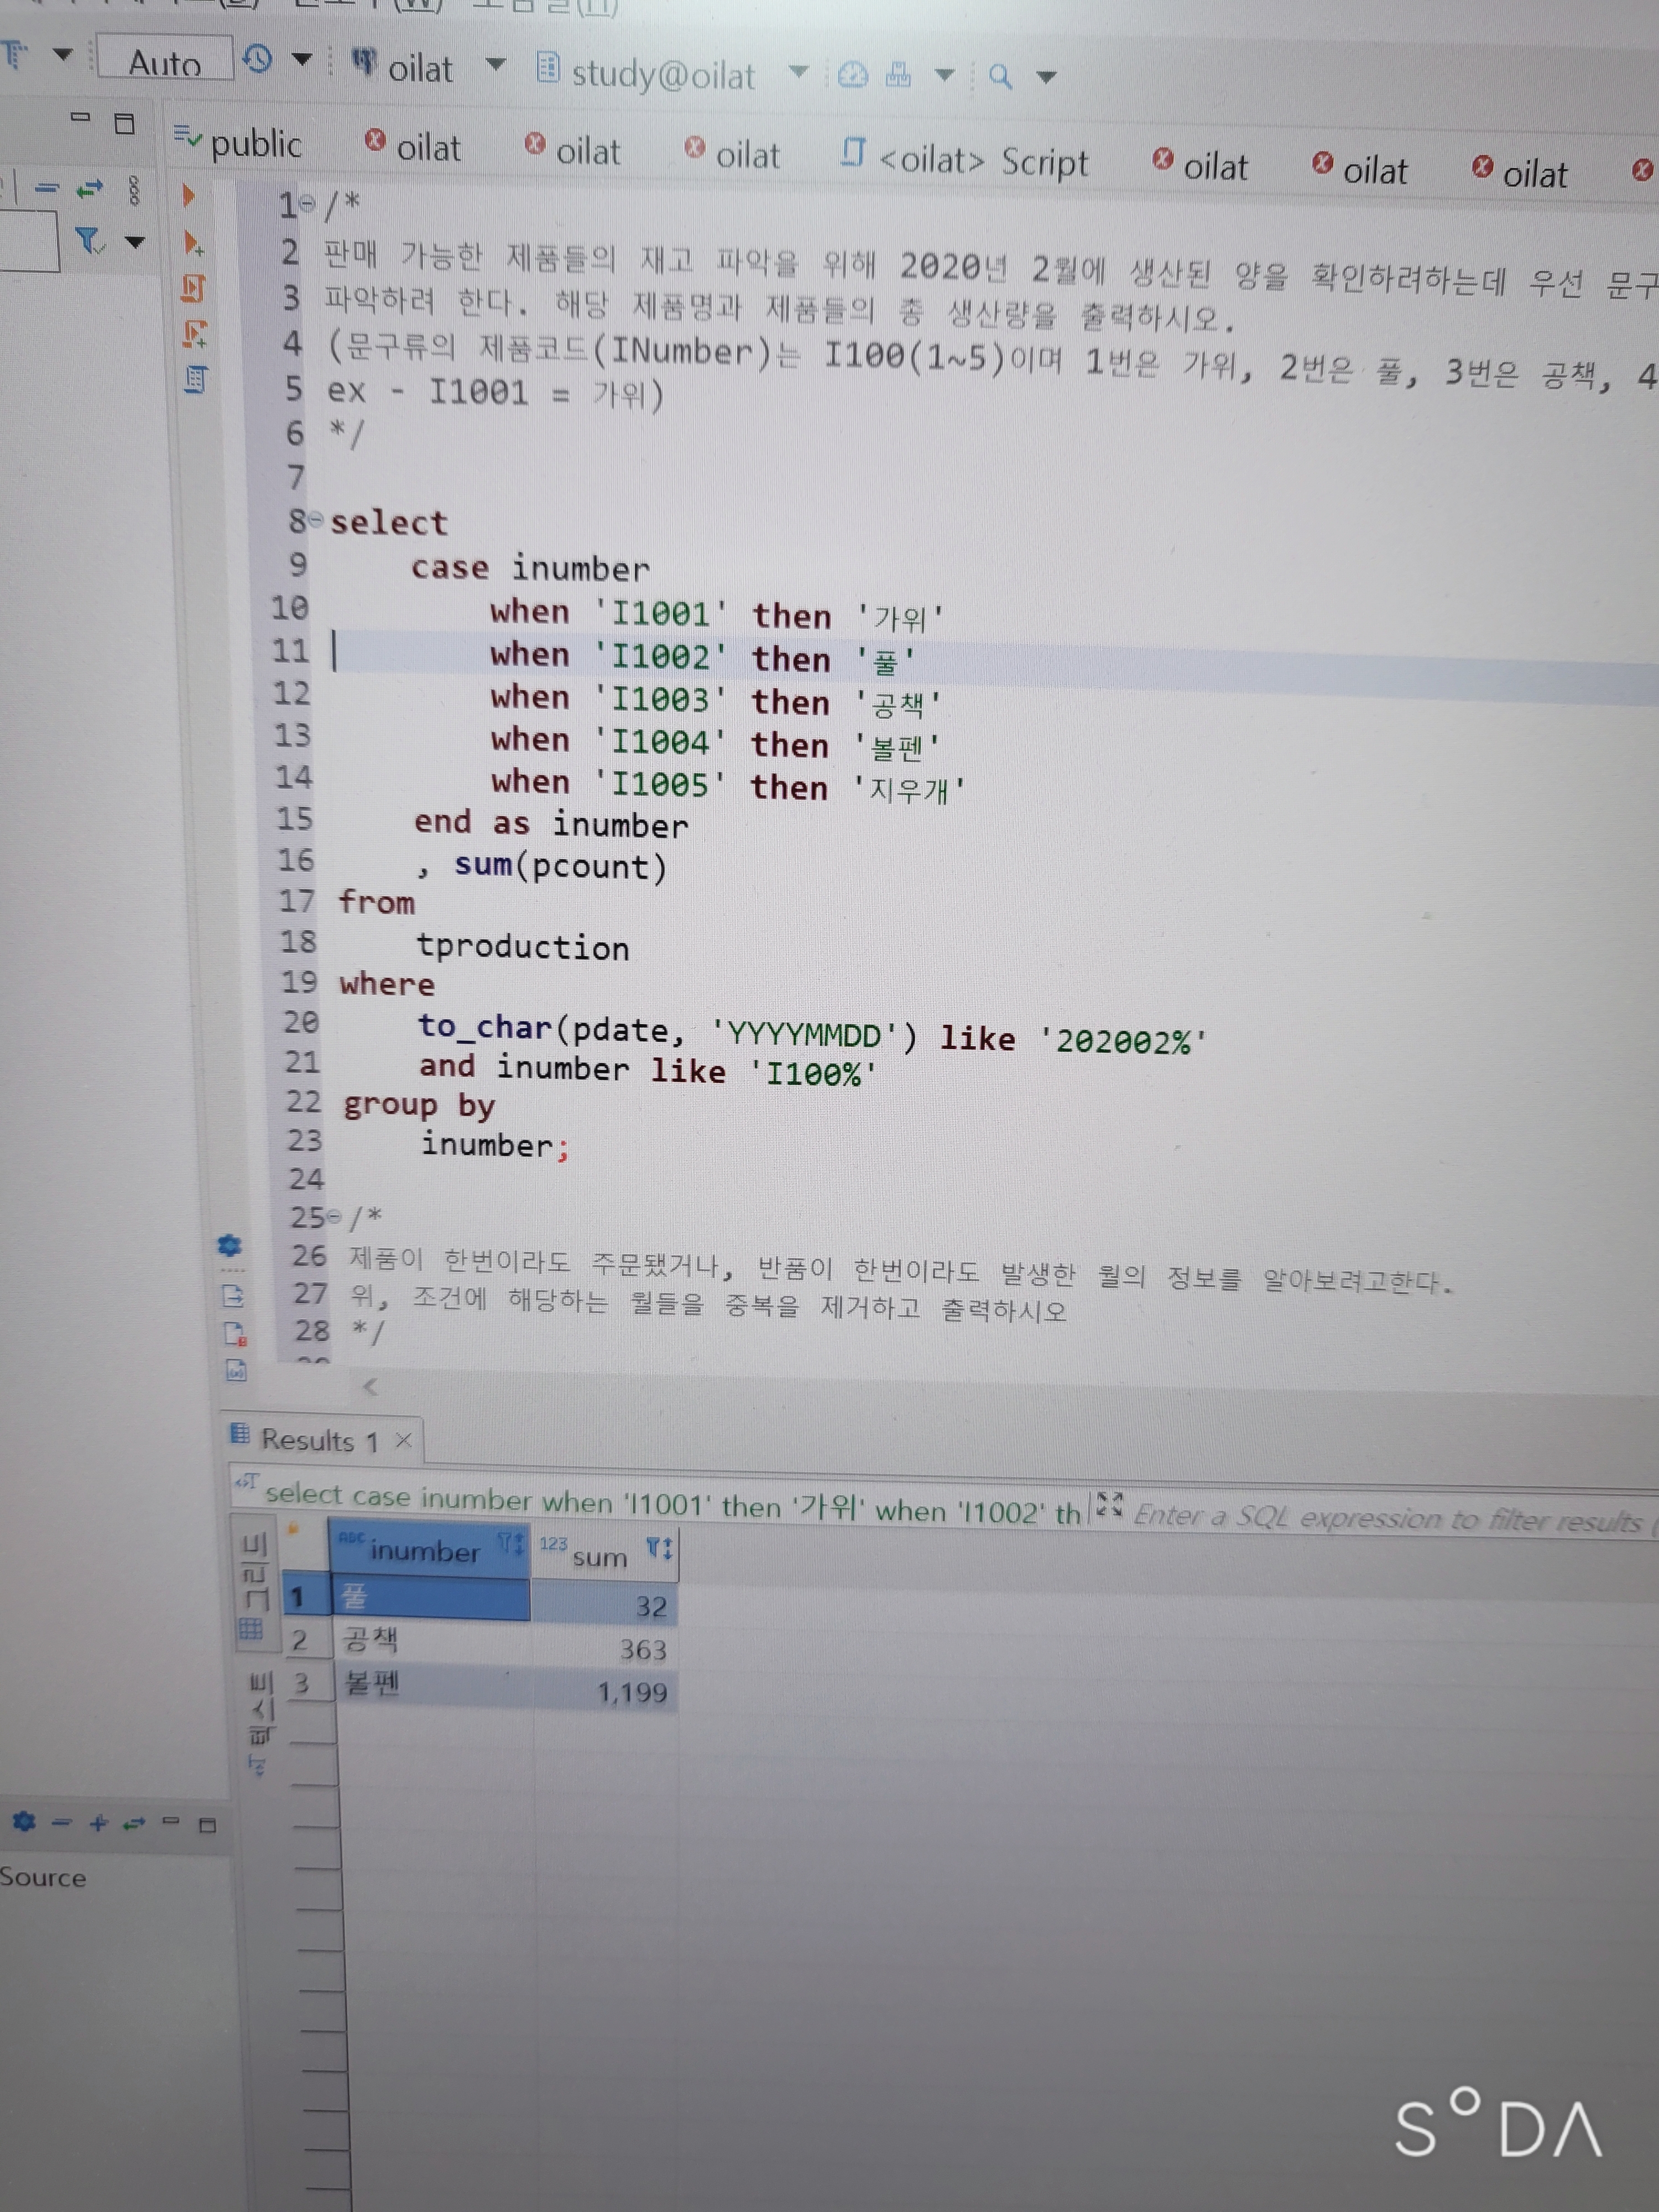Run the SQL statement with the execute arrow icon
The image size is (1659, 2212).
(188, 194)
